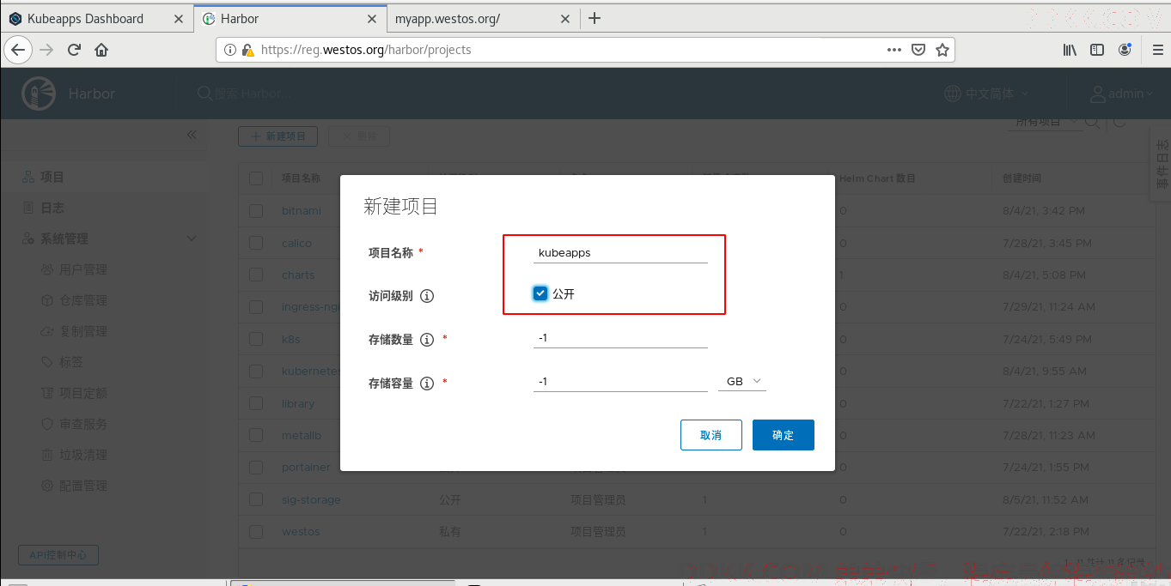
Task: Open the westos project link
Action: click(x=301, y=531)
